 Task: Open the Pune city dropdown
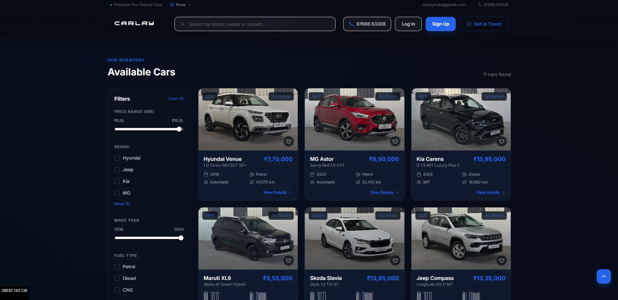pyautogui.click(x=180, y=5)
